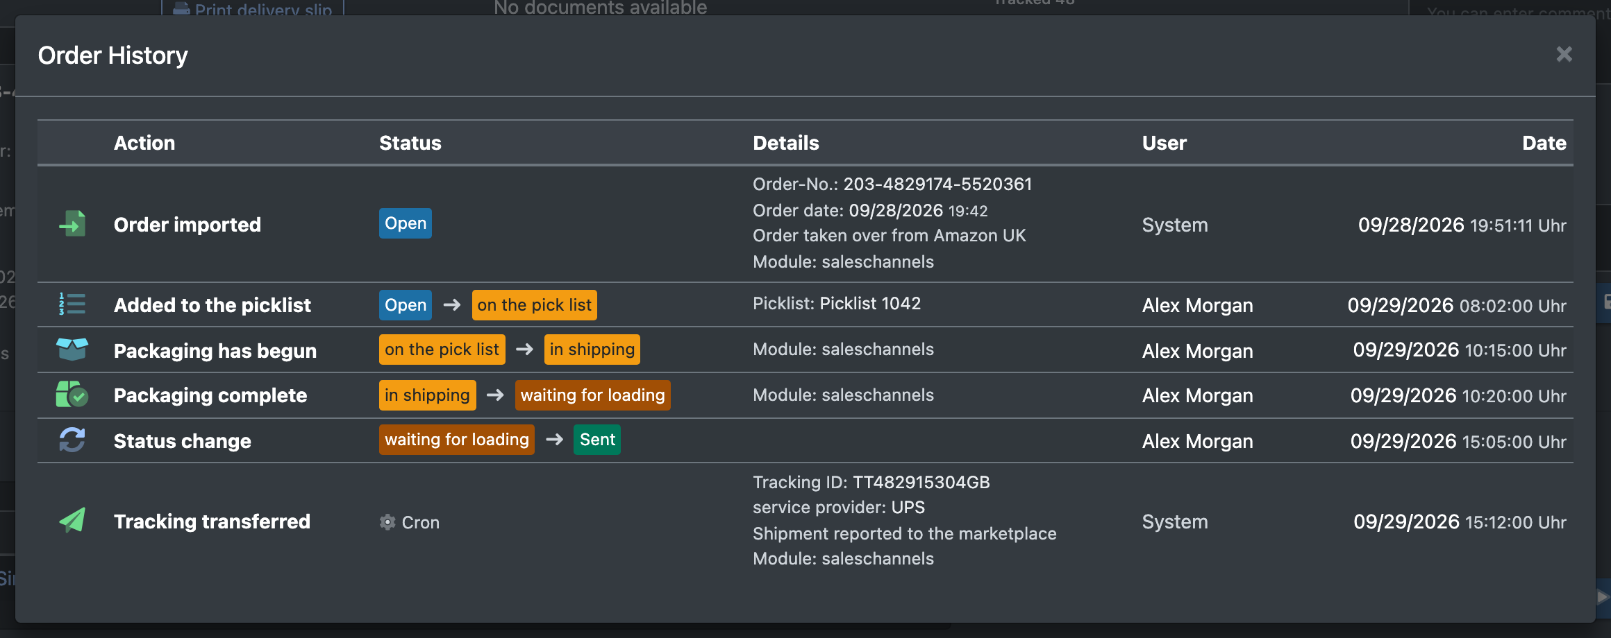This screenshot has width=1611, height=638.
Task: Click 'on the pick list' badge in Packaging has begun row
Action: 442,350
